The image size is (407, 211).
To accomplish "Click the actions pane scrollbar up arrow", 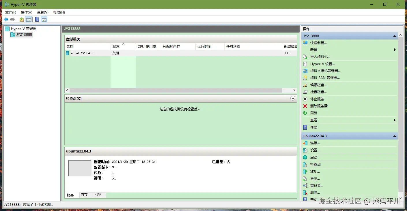I will click(401, 35).
